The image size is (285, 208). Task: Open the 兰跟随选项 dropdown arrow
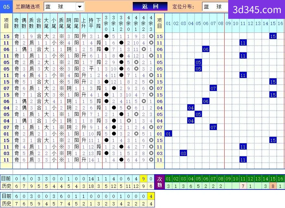click(80, 7)
